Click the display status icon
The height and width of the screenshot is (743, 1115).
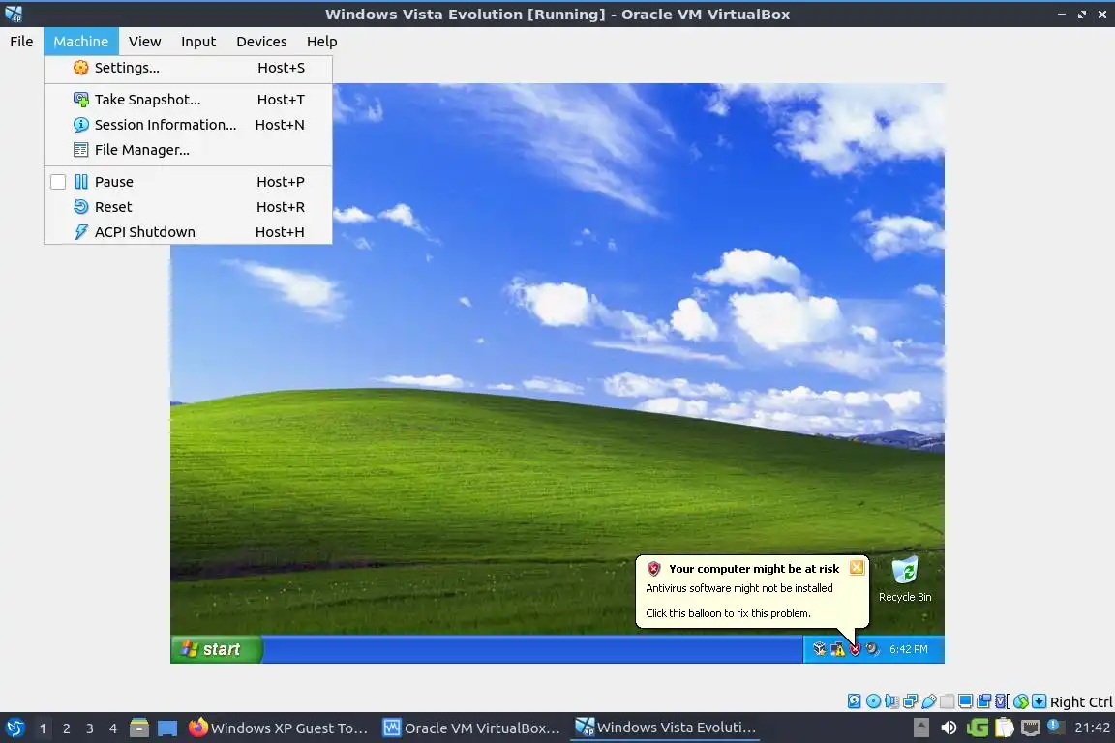pyautogui.click(x=966, y=701)
